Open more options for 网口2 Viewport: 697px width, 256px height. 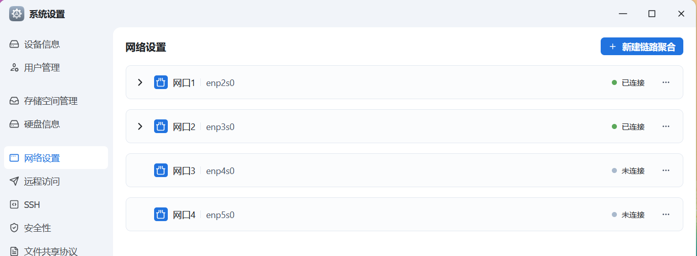click(666, 126)
